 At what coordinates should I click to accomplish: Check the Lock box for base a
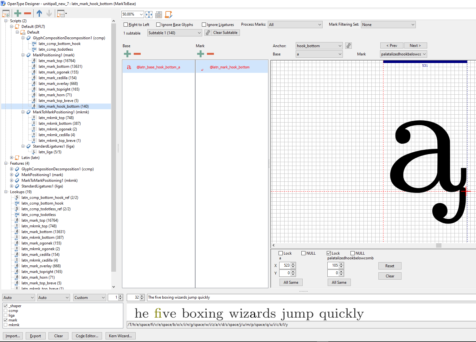pyautogui.click(x=281, y=253)
